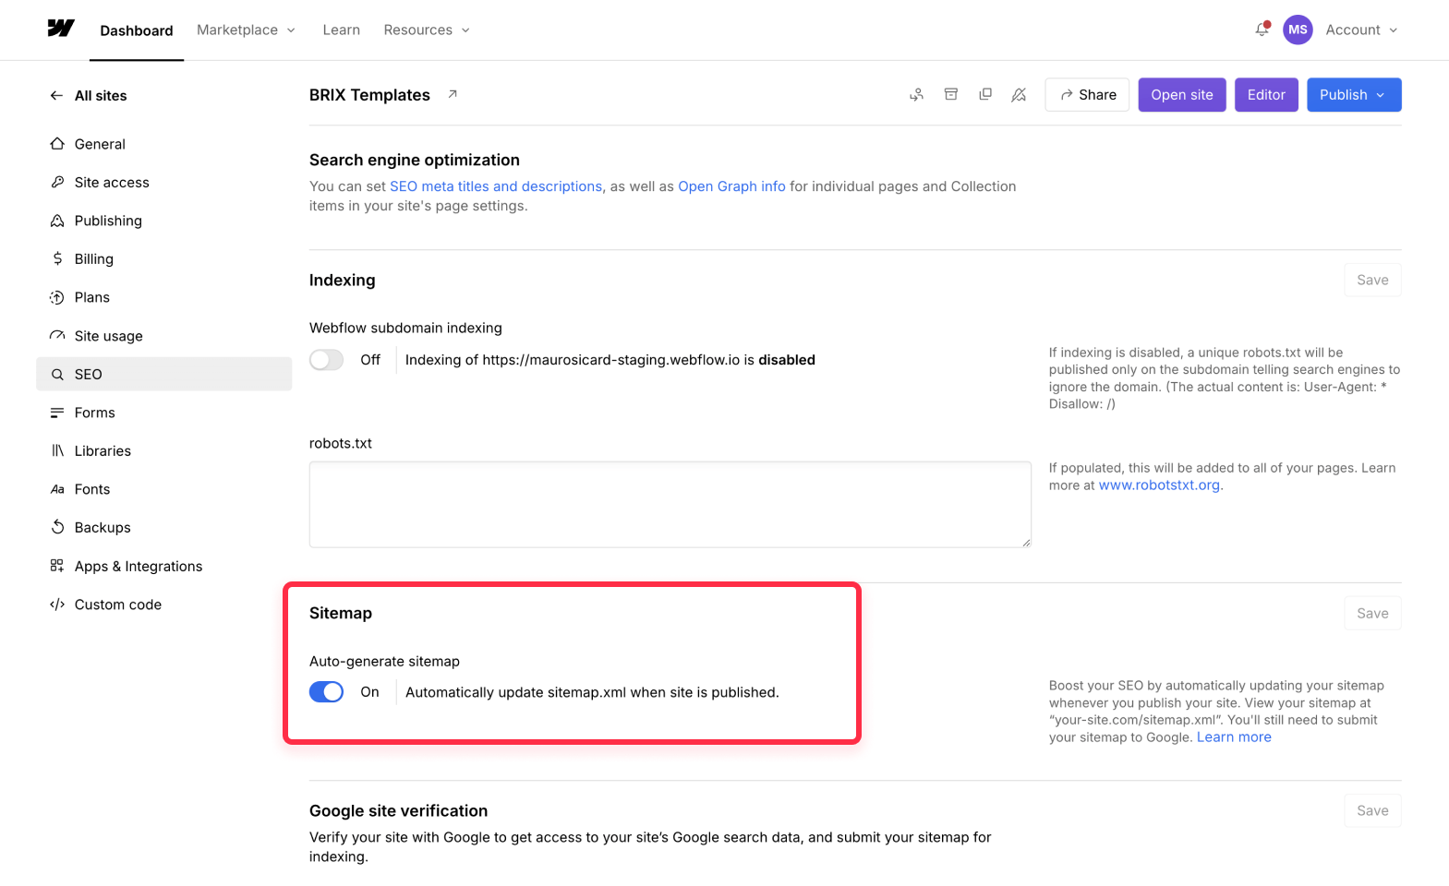Click the Site access key icon
Image resolution: width=1449 pixels, height=886 pixels.
[x=57, y=182]
